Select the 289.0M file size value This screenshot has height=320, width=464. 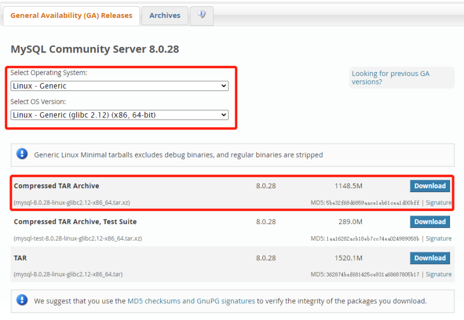pos(350,222)
